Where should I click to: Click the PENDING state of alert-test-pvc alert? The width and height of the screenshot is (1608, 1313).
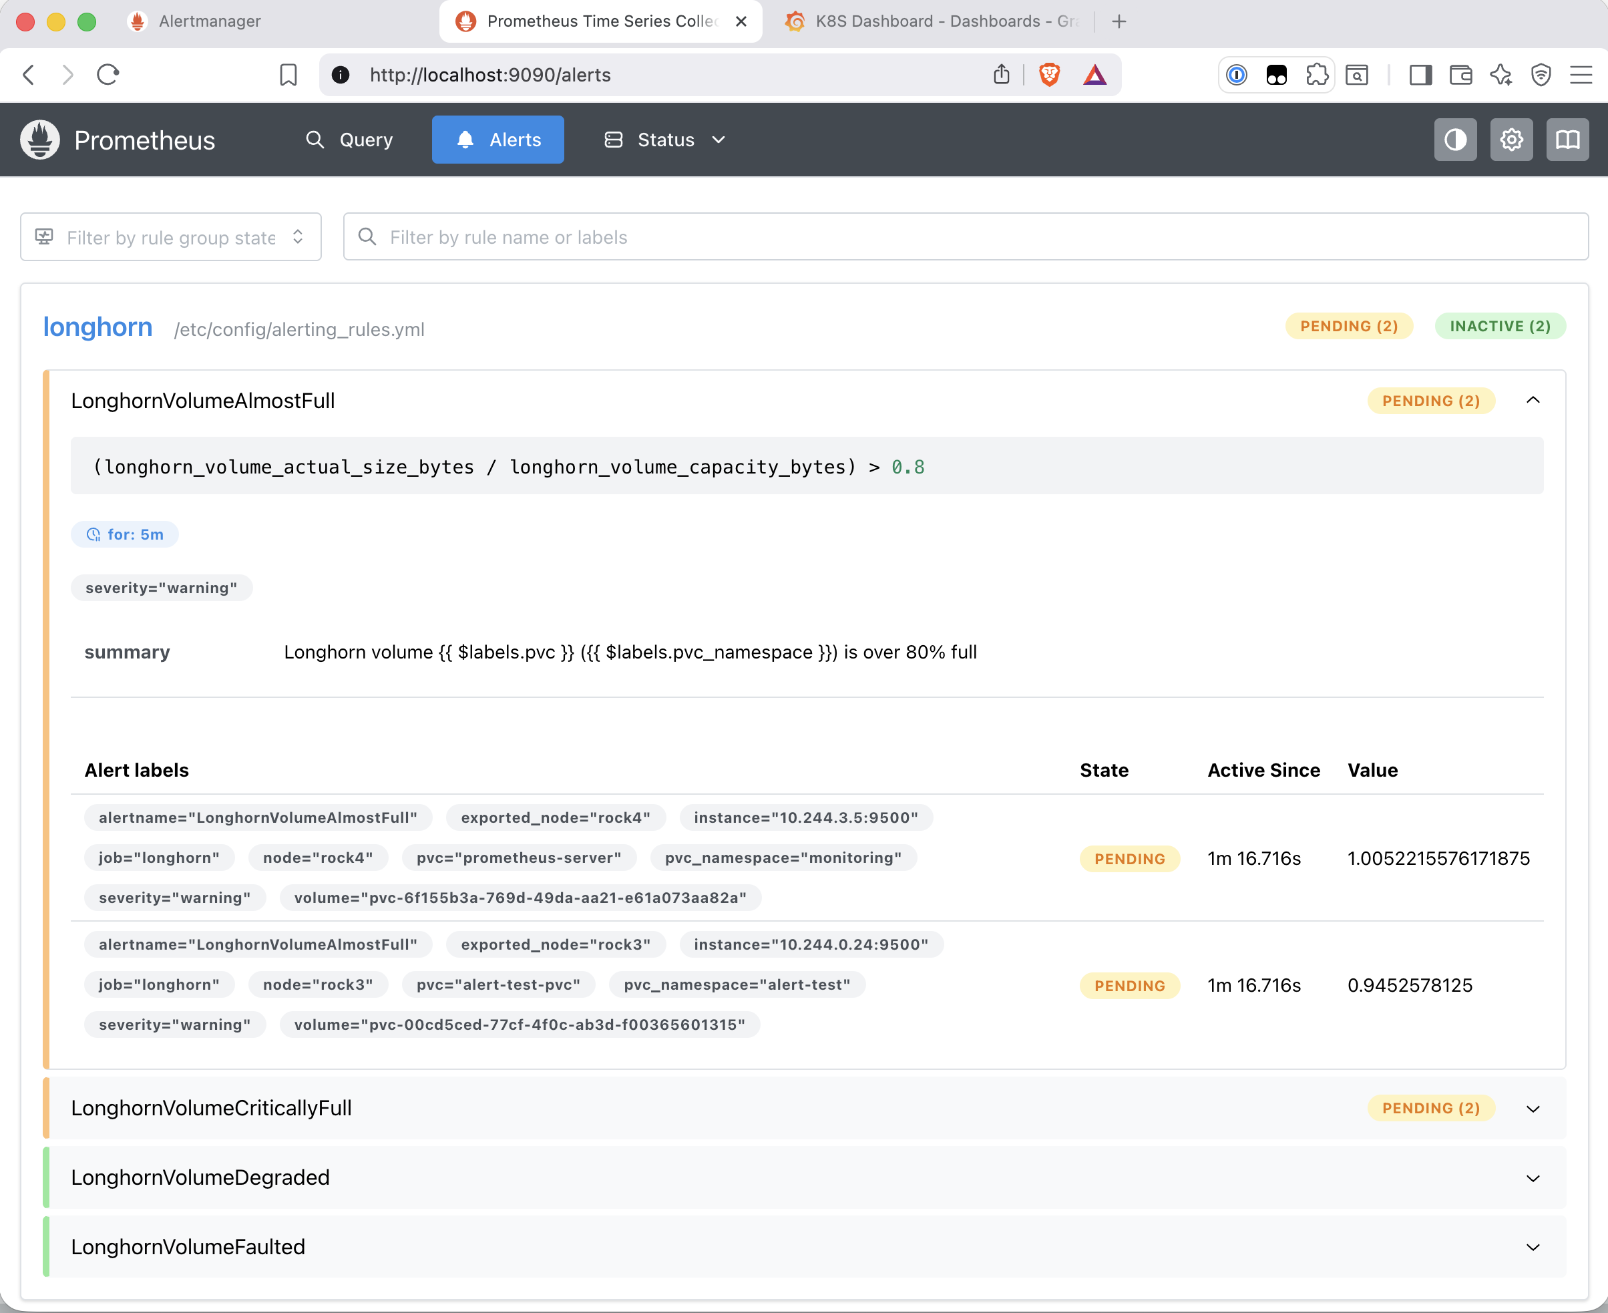click(x=1129, y=986)
